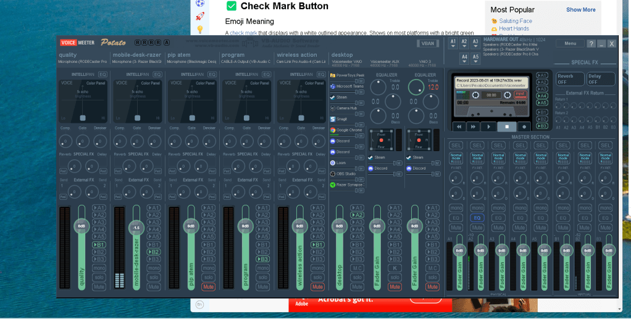Click the PowerToys.Peek app icon
This screenshot has width=631, height=319.
pos(333,75)
